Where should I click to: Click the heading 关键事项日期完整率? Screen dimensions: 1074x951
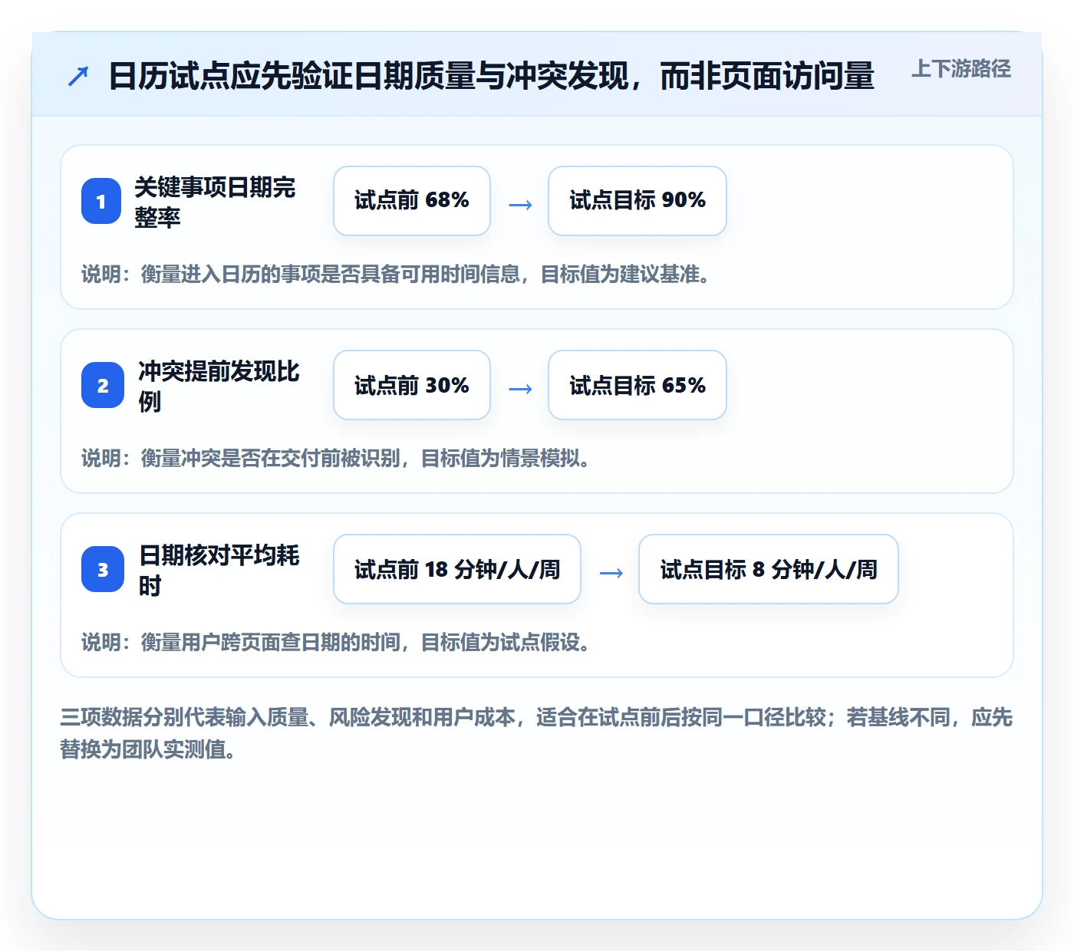(x=215, y=202)
